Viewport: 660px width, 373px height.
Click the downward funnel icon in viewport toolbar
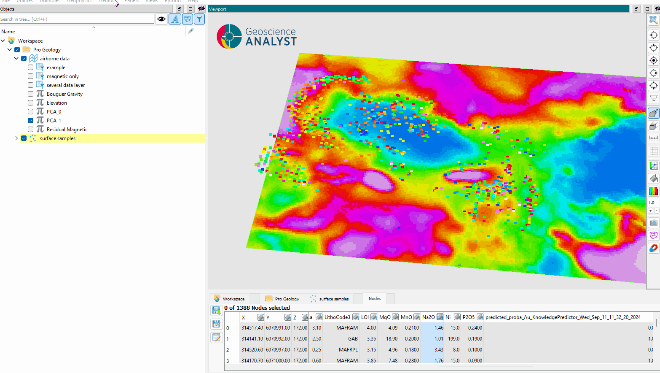pyautogui.click(x=653, y=98)
